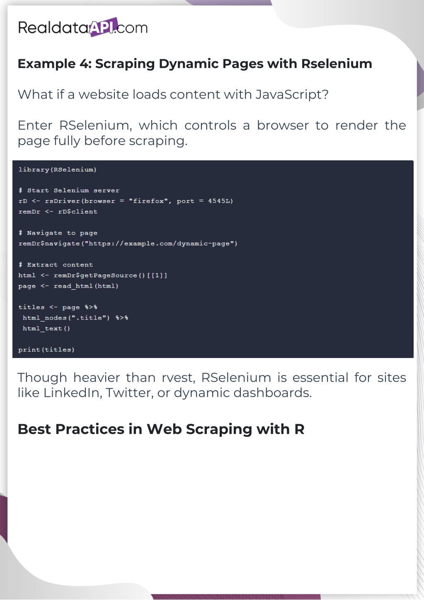Screen dimensions: 424x600
Task: Click the '# Start Selenium server' comment
Action: (x=69, y=191)
